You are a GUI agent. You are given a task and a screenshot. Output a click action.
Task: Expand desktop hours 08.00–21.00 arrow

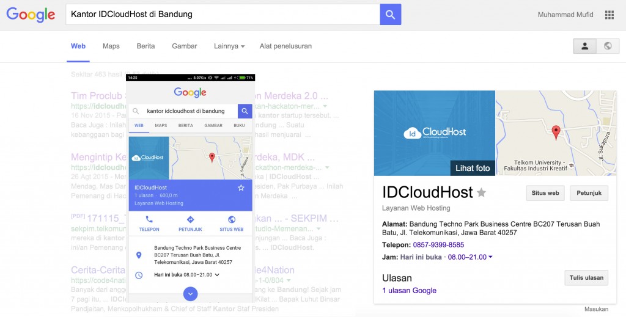pos(490,257)
